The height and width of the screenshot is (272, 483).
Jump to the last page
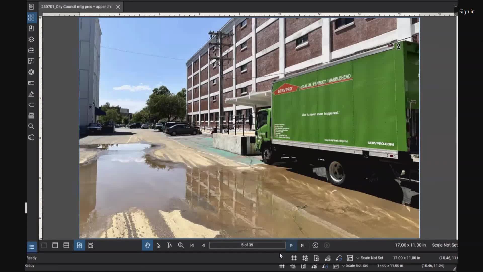point(303,245)
